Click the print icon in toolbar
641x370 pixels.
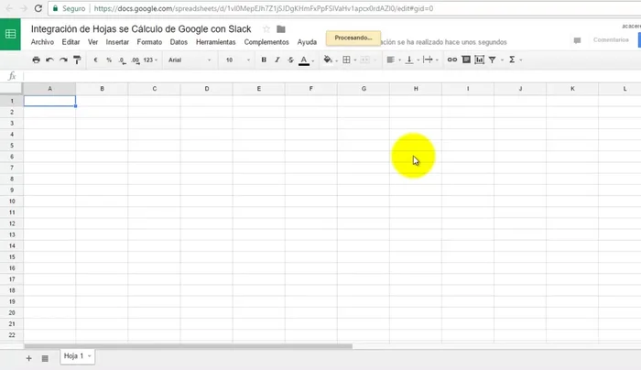[36, 60]
